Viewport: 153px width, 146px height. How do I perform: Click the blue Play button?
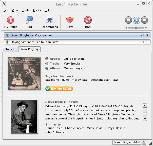point(137,20)
